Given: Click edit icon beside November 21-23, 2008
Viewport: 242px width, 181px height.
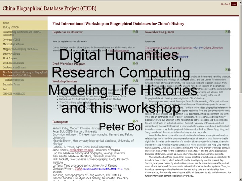Looking at the screenshot, I should (226, 32).
